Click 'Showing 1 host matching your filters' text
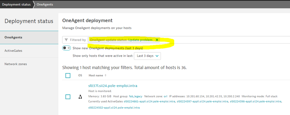 tap(98, 68)
